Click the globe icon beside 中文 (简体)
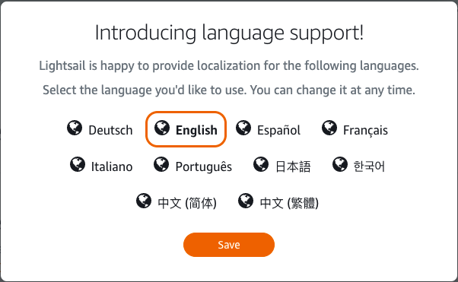This screenshot has height=282, width=458. (144, 201)
